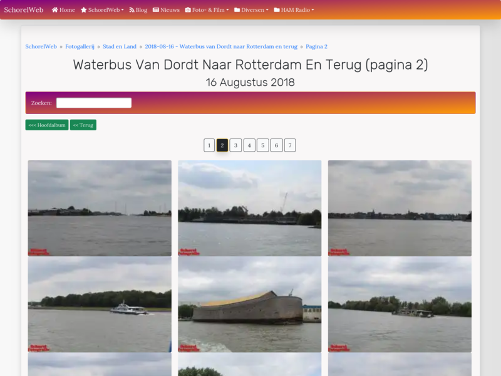501x376 pixels.
Task: Open the Foto- & Film menu
Action: (207, 10)
